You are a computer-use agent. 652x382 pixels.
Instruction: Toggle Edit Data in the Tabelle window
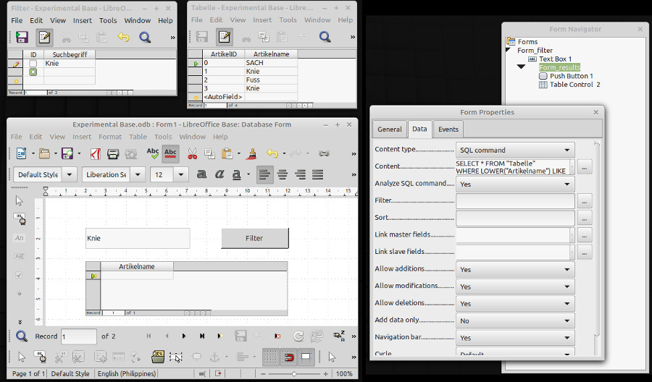(224, 37)
